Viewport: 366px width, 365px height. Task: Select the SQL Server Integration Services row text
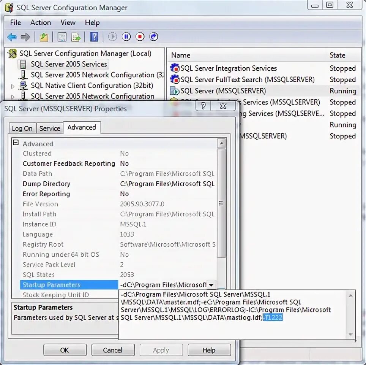229,68
